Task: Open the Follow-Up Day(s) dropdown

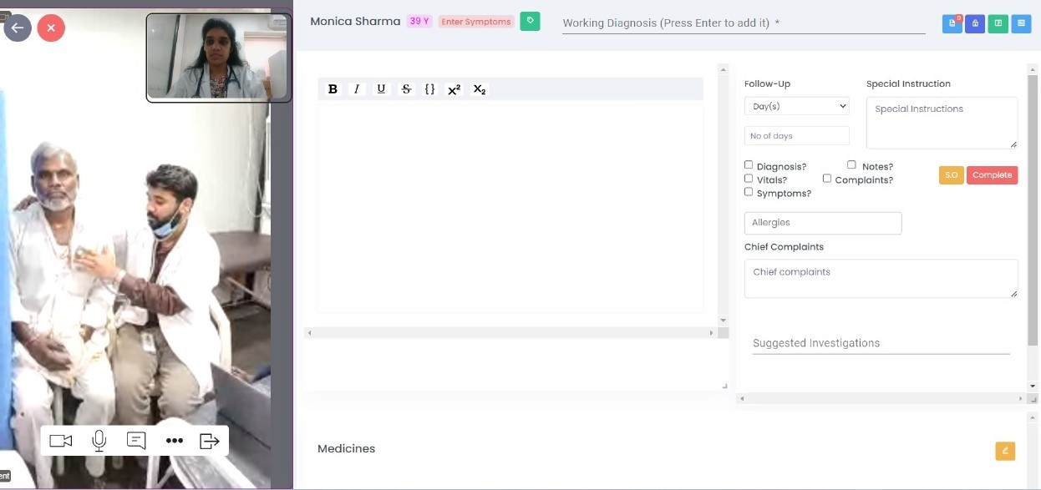Action: click(796, 106)
